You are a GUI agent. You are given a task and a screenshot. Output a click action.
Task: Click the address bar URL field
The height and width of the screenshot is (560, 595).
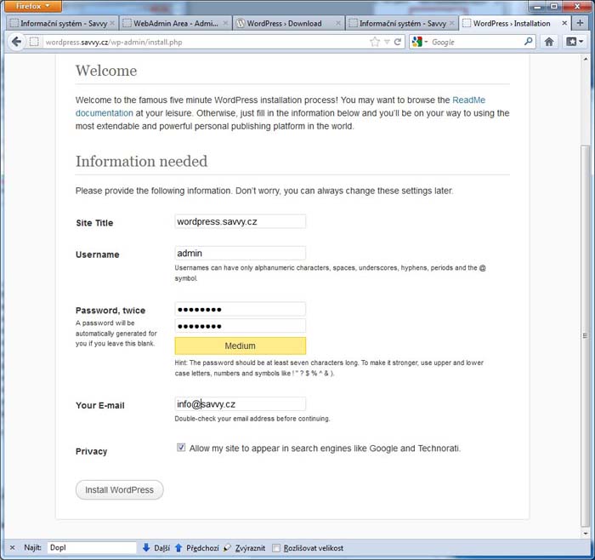pos(205,42)
